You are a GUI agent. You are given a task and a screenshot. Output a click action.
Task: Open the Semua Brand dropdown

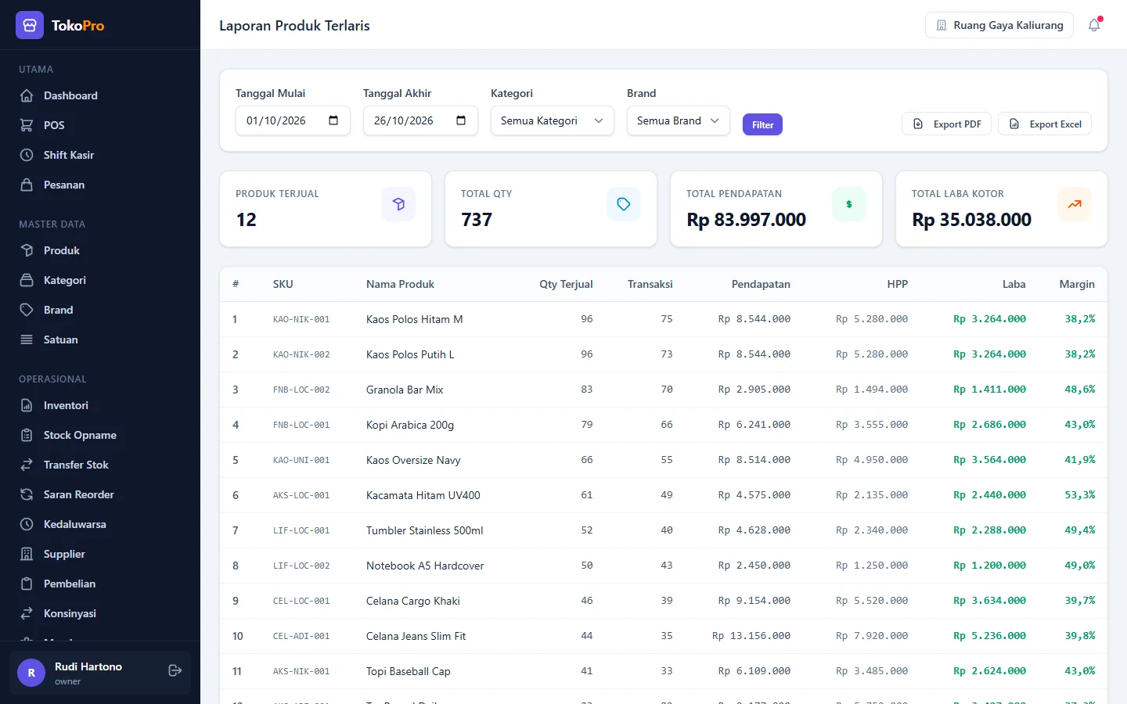pyautogui.click(x=679, y=120)
